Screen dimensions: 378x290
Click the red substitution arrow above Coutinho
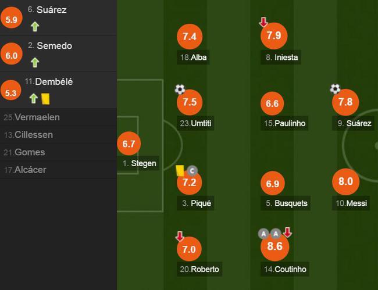(287, 232)
